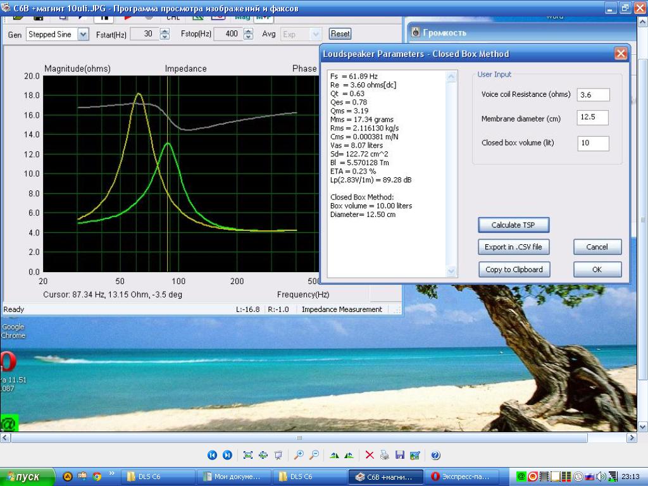Image resolution: width=648 pixels, height=486 pixels.
Task: Close the Loudspeaker Parameters dialog
Action: (620, 53)
